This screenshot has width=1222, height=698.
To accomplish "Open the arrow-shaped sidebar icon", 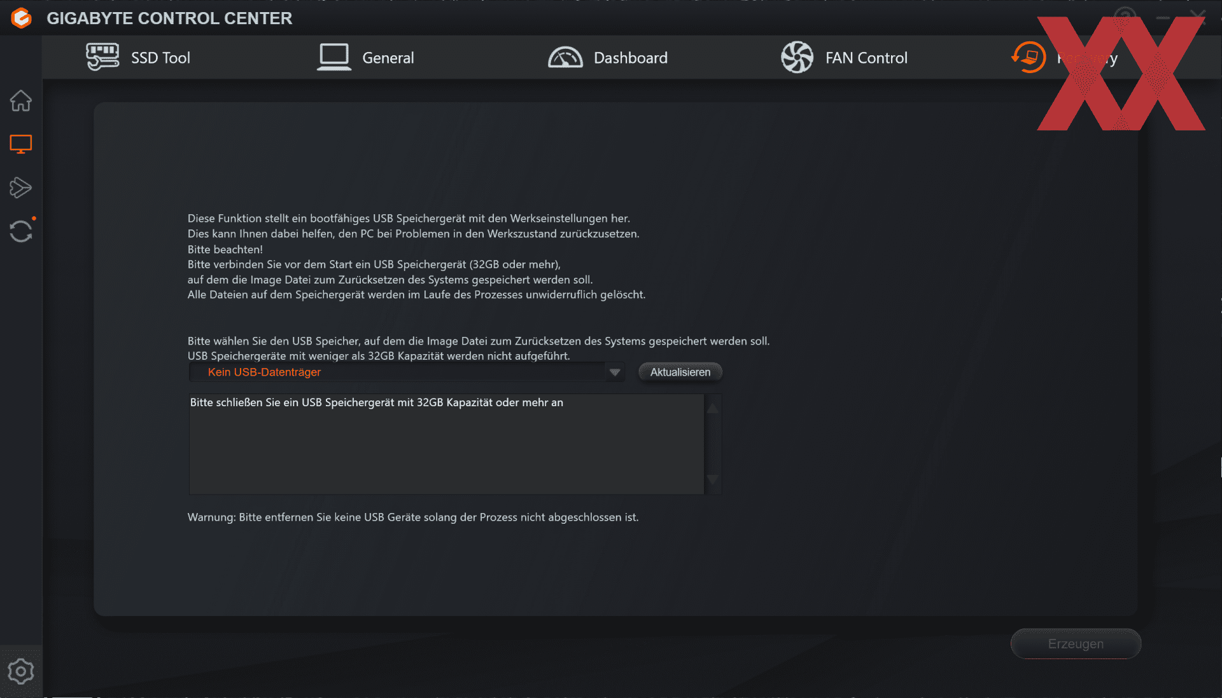I will coord(21,188).
